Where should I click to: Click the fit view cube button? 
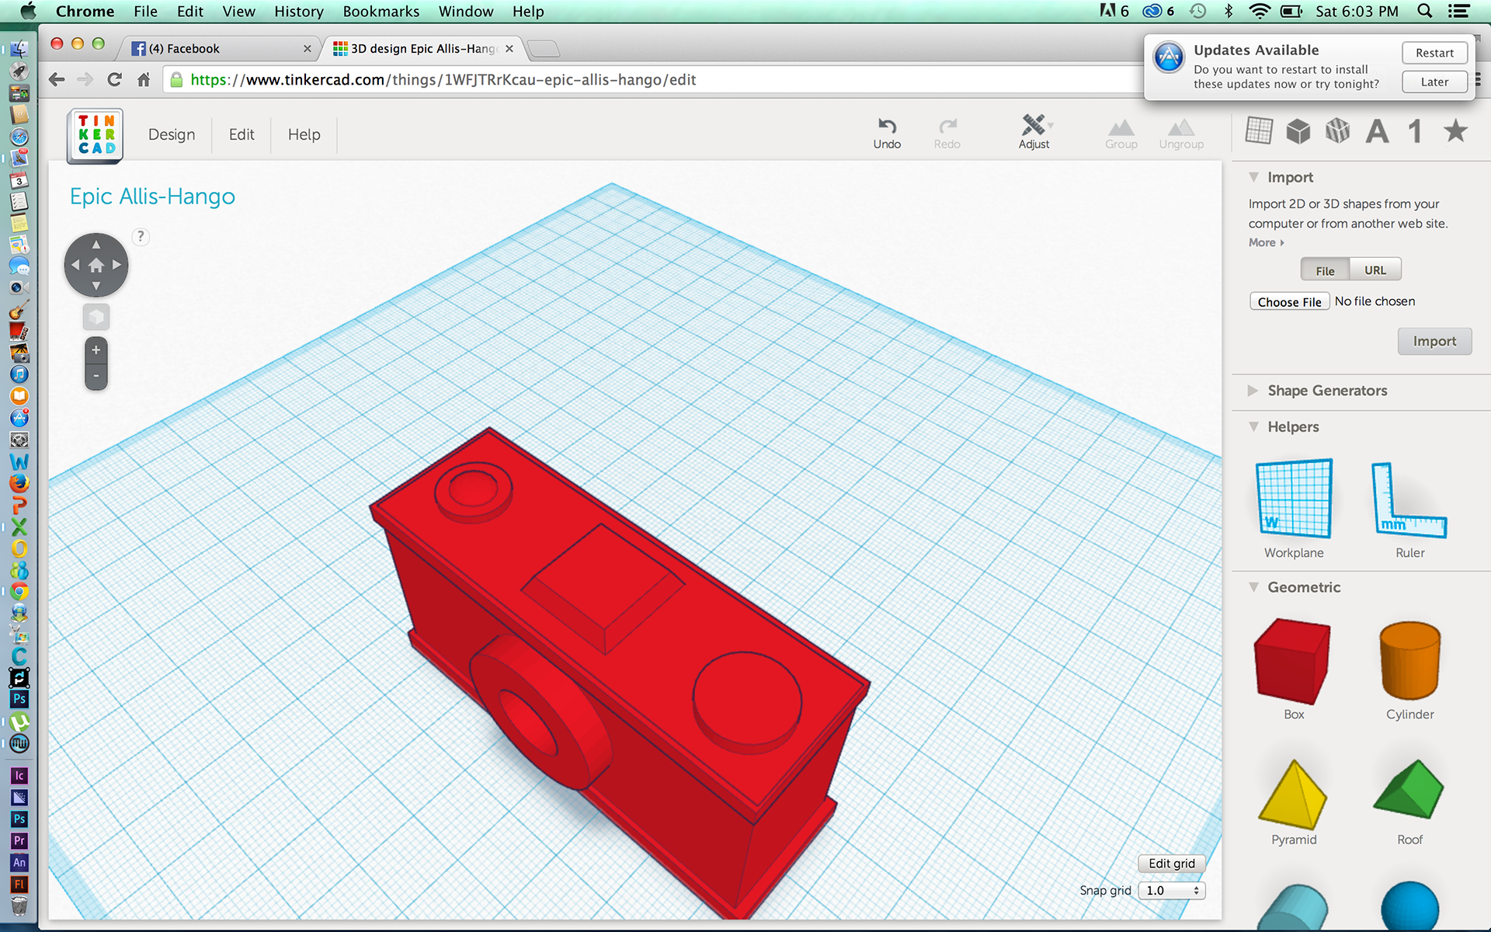pos(96,317)
